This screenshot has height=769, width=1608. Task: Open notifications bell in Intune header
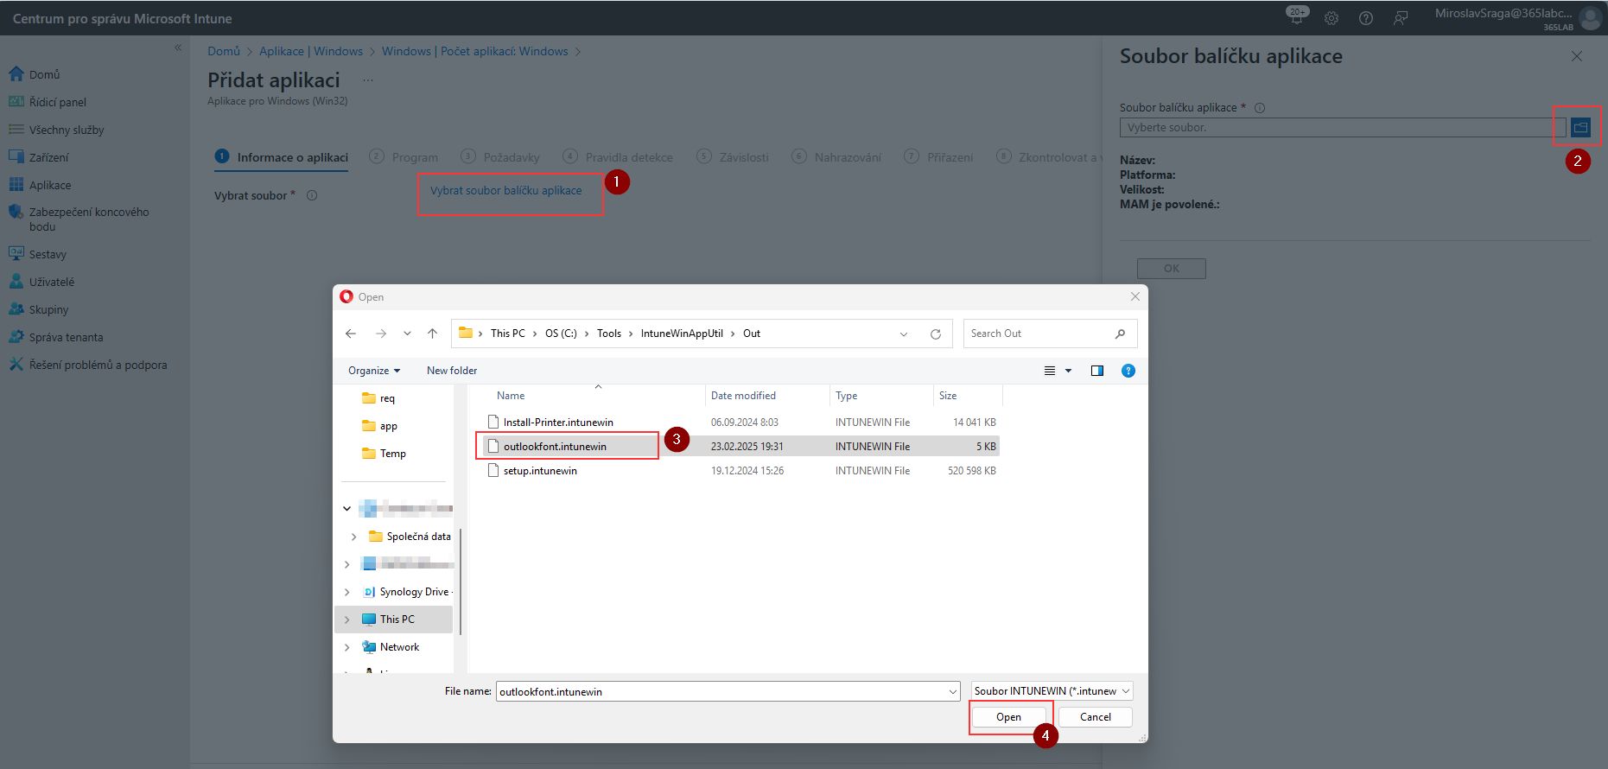click(x=1297, y=16)
